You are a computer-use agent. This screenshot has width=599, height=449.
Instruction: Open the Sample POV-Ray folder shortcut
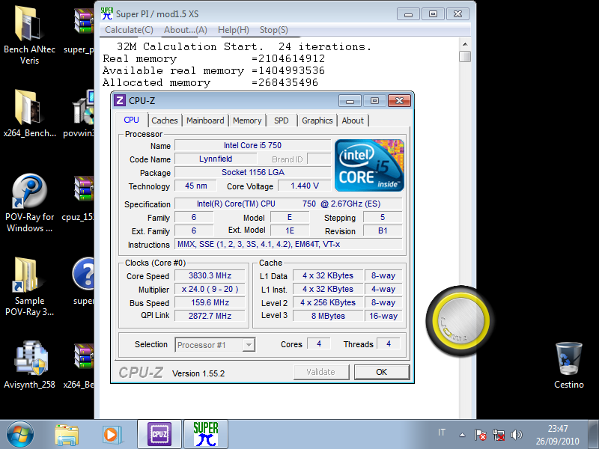click(x=28, y=275)
